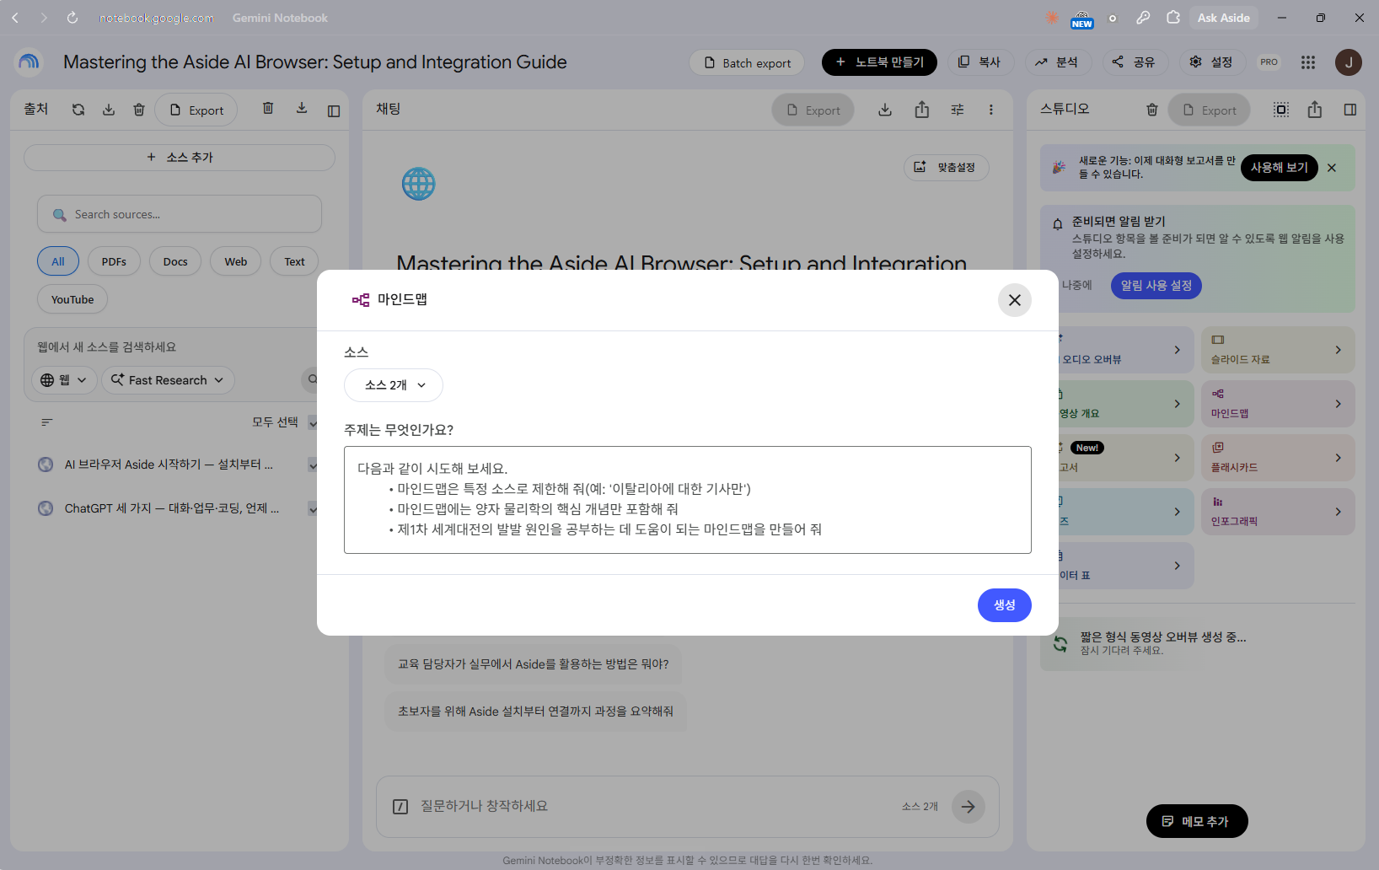Open the Fast Research dropdown
This screenshot has height=870, width=1379.
(168, 380)
